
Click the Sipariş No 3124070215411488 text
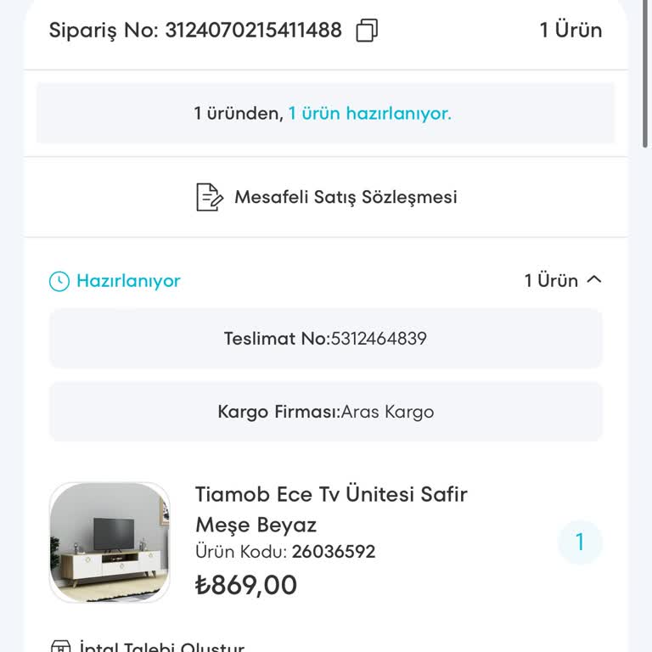pyautogui.click(x=195, y=31)
